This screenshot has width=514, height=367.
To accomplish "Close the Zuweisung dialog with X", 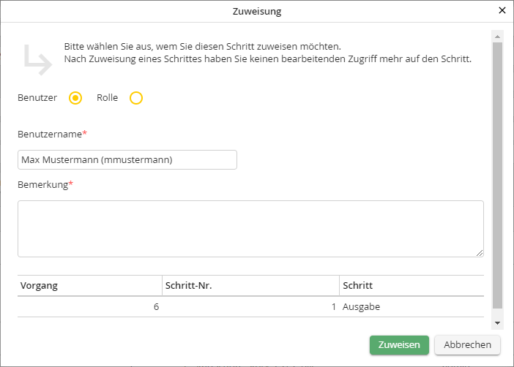I will click(x=502, y=11).
